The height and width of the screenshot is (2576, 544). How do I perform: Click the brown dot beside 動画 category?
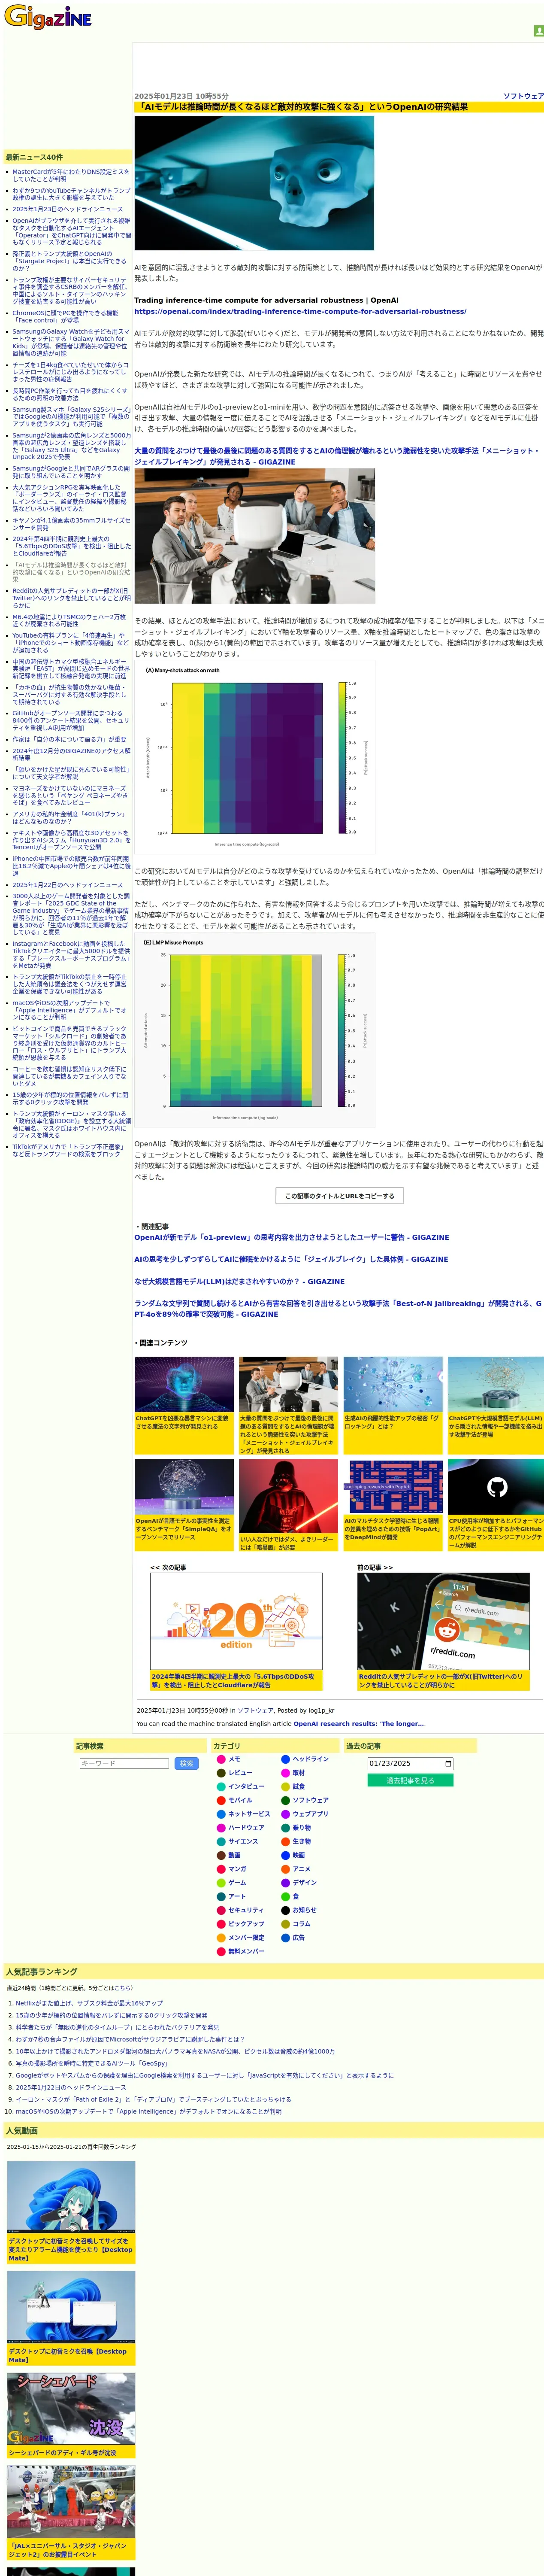[221, 1855]
